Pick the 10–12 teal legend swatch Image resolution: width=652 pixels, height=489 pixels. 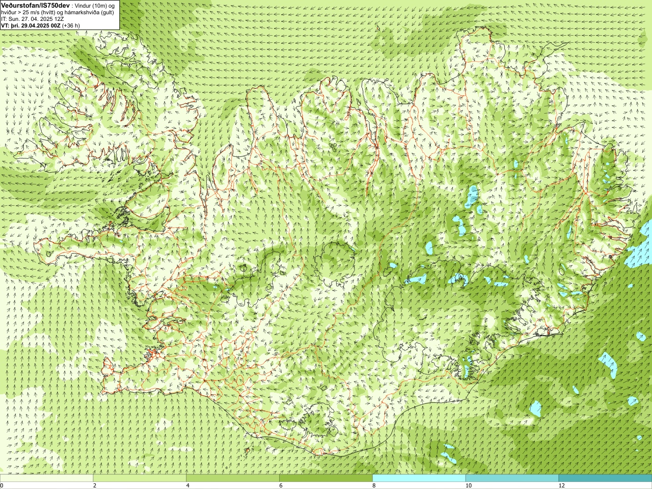pos(512,478)
